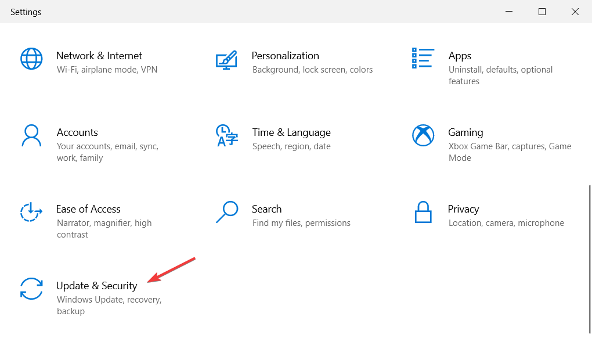Image resolution: width=592 pixels, height=345 pixels.
Task: Open the Accounts heading
Action: 77,132
